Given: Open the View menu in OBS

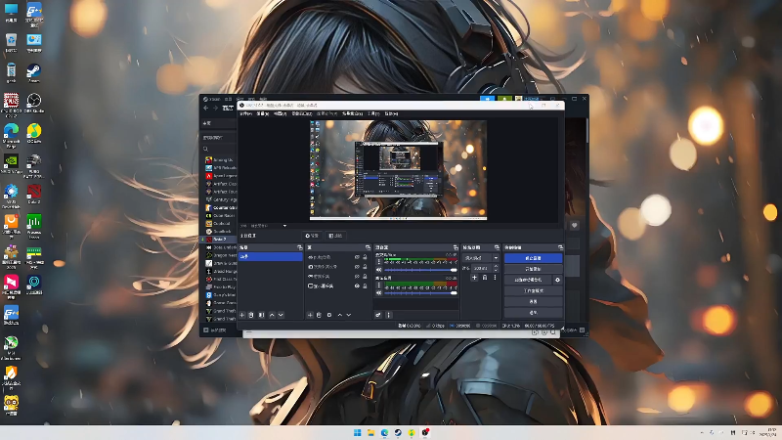Looking at the screenshot, I should [x=280, y=113].
